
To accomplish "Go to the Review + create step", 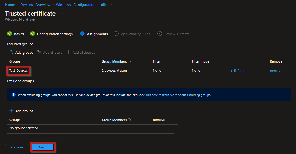I will coord(177,34).
